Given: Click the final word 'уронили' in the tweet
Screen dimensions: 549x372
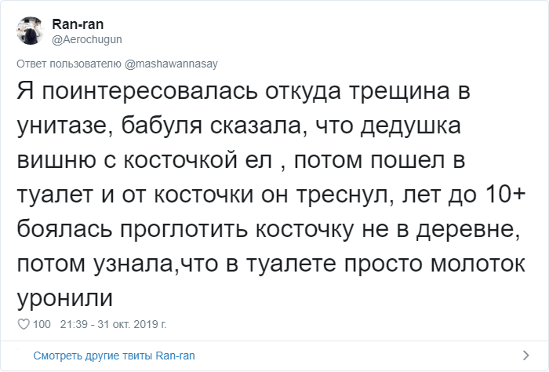Looking at the screenshot, I should (64, 300).
